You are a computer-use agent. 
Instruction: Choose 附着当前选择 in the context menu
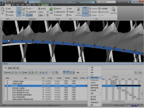point(95,78)
